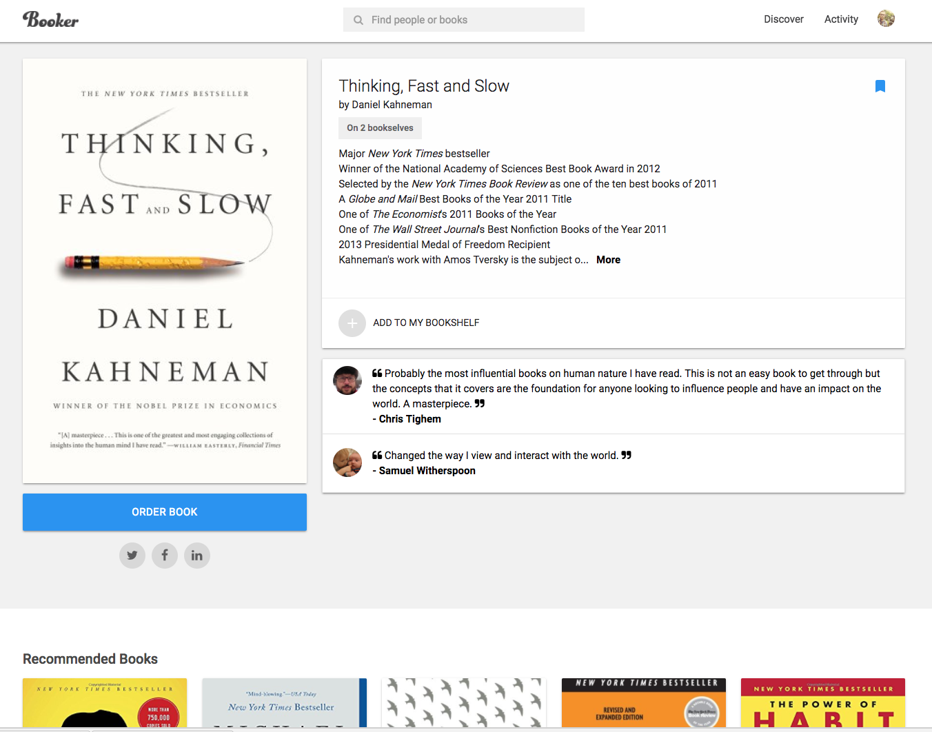Open Samuel Witherspoon's profile name link
932x732 pixels.
(427, 471)
